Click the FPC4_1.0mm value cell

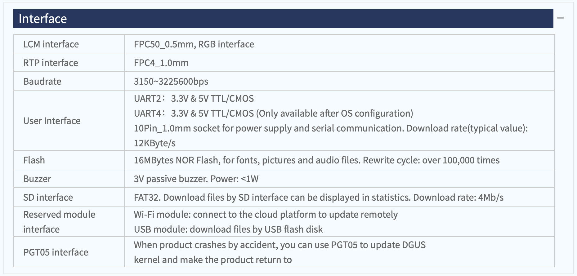click(x=339, y=63)
